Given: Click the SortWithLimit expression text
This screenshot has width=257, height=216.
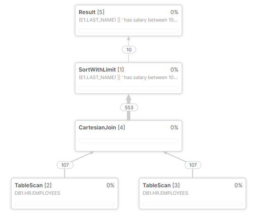Looking at the screenshot, I should tap(128, 77).
